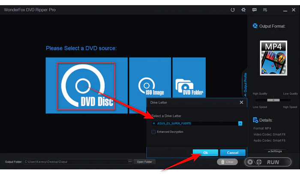300x174 pixels.
Task: Enable the Enhanced Decryption checkbox
Action: 153,132
